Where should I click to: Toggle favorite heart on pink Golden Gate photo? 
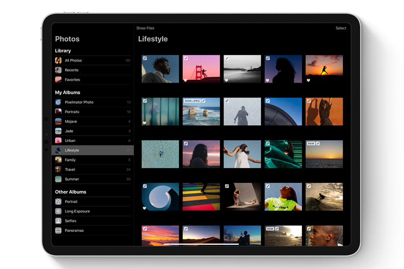point(186,80)
